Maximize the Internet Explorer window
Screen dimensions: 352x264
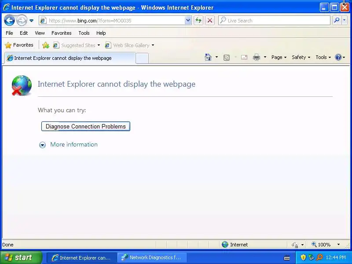pyautogui.click(x=334, y=8)
